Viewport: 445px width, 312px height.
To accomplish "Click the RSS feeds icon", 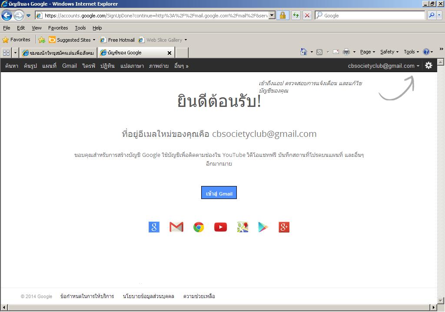I will click(319, 52).
